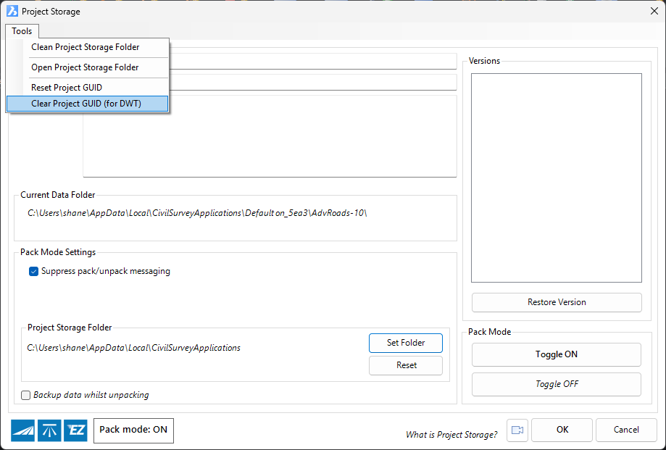Click Toggle OFF pack mode button
This screenshot has width=666, height=450.
pyautogui.click(x=556, y=385)
